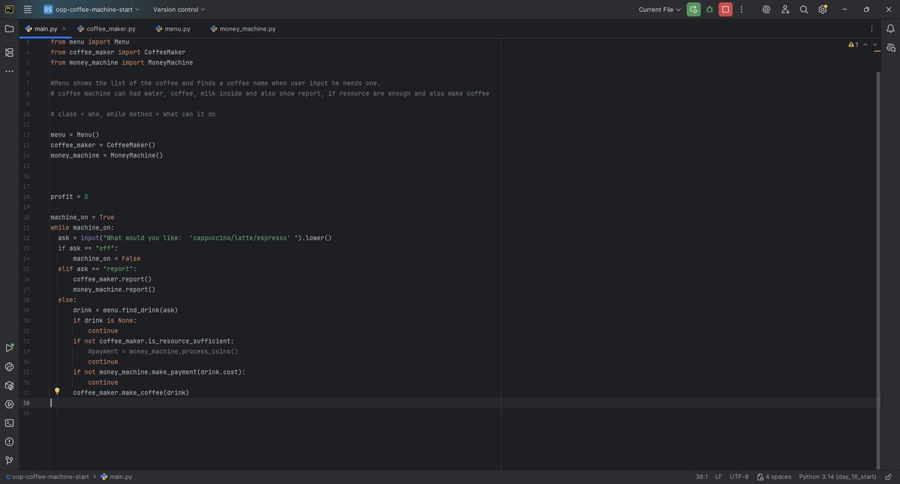900x484 pixels.
Task: Click 'coffee_maker.make_coffee(drink)' code line
Action: [x=131, y=392]
